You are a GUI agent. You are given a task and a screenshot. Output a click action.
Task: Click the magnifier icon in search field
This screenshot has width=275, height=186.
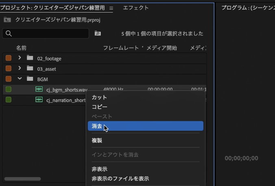9,33
